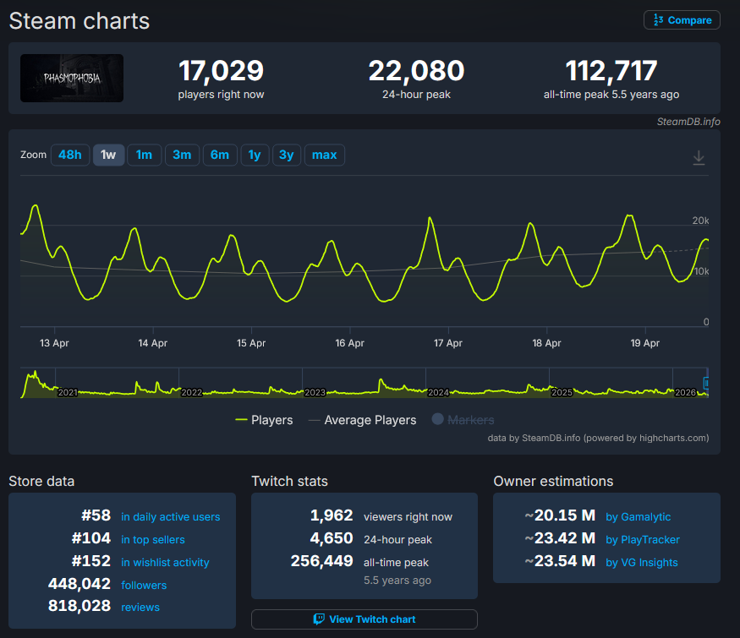Click the 22,080 24-hour peak figure

[416, 71]
